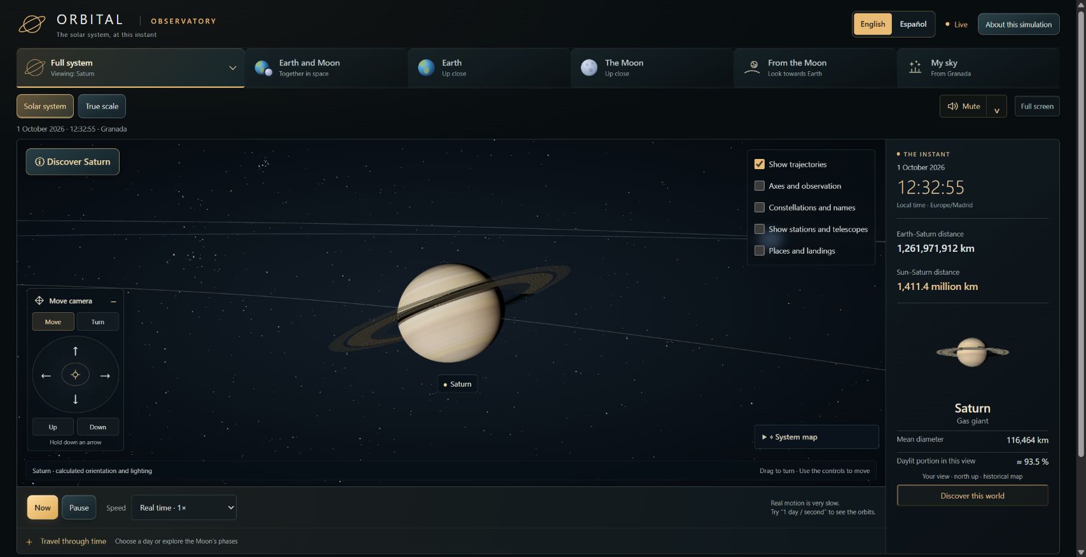Expand the System map panel
Image resolution: width=1086 pixels, height=557 pixels.
tap(816, 437)
